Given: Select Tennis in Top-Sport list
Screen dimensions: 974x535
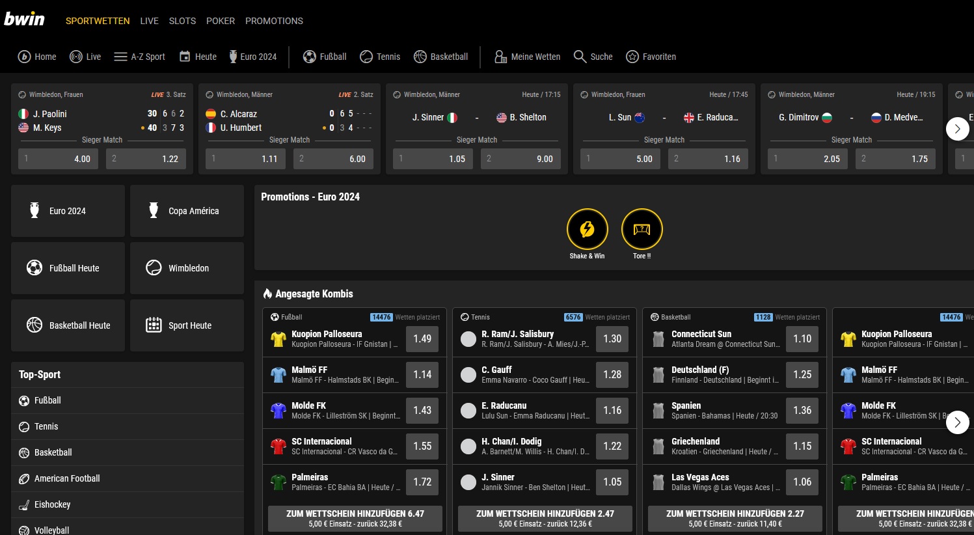Looking at the screenshot, I should pos(128,426).
